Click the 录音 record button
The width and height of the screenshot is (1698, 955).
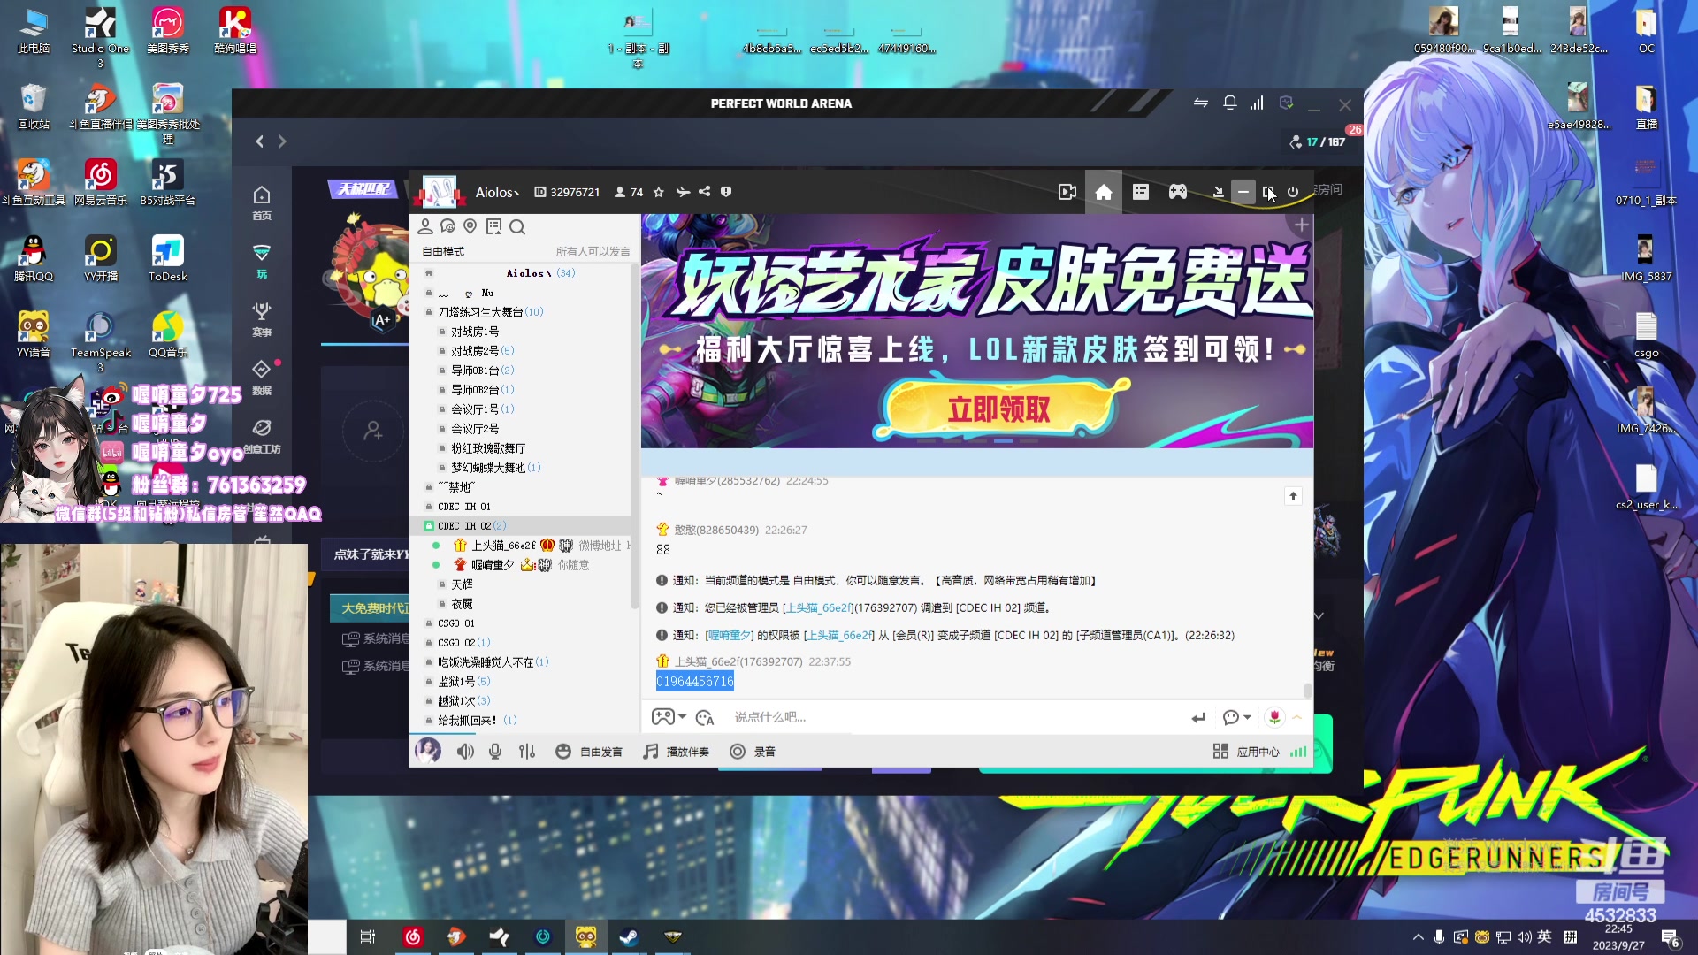coord(753,752)
